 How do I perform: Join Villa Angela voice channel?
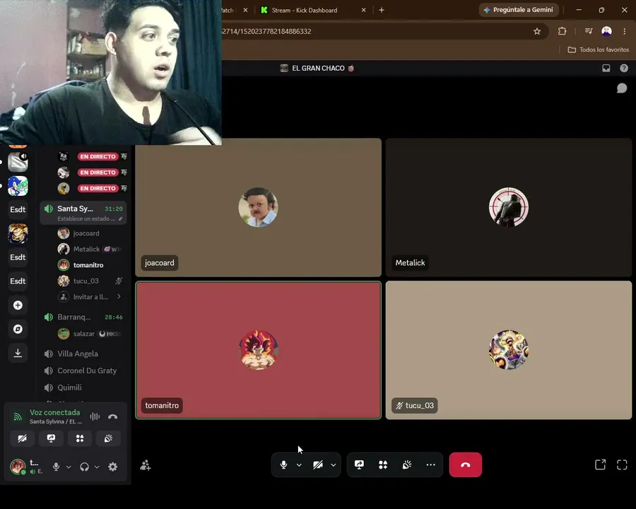click(83, 354)
